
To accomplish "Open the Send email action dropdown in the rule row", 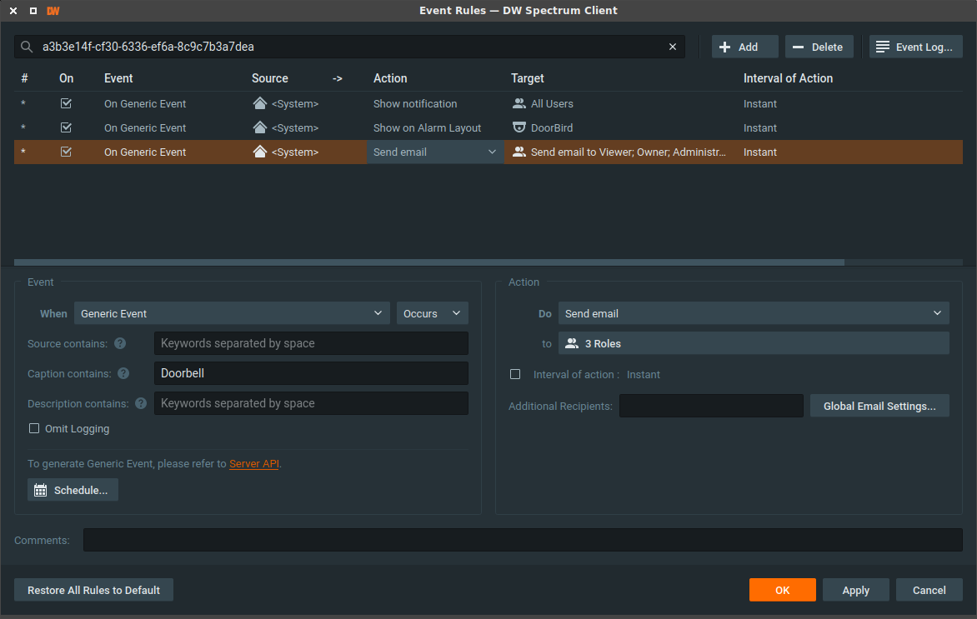I will [x=435, y=152].
